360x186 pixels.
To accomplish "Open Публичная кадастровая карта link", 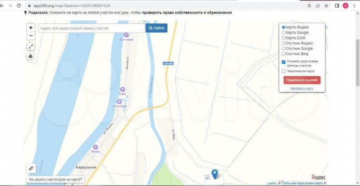I will 302,183.
